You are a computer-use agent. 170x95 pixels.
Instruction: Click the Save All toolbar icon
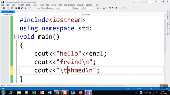coord(22,8)
